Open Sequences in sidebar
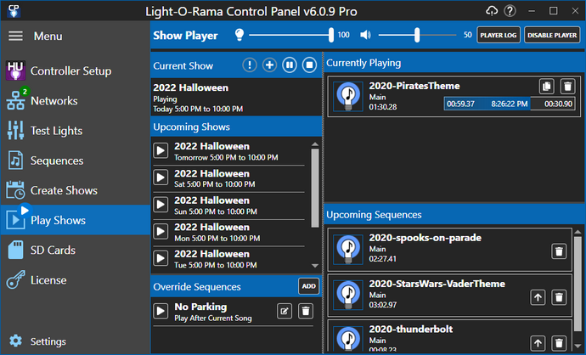Viewport: 586px width, 355px height. coord(75,161)
